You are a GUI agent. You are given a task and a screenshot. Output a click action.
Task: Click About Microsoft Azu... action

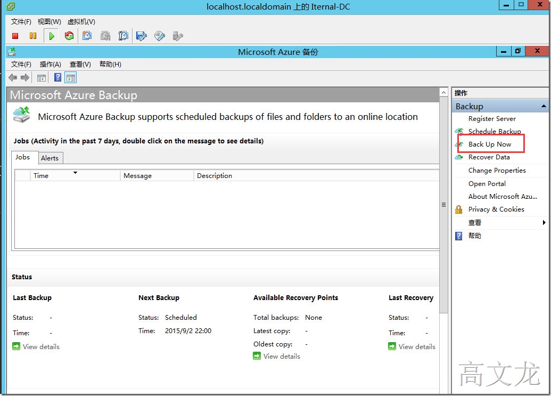(x=503, y=197)
